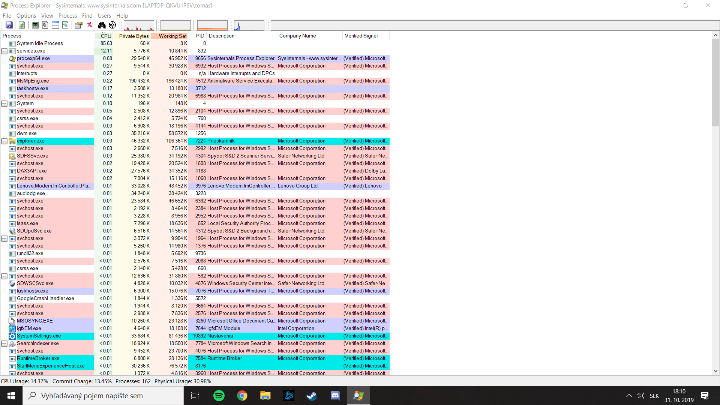Screen dimensions: 720x405
Task: Collapse the explorer.exe tree node
Action: pyautogui.click(x=4, y=141)
